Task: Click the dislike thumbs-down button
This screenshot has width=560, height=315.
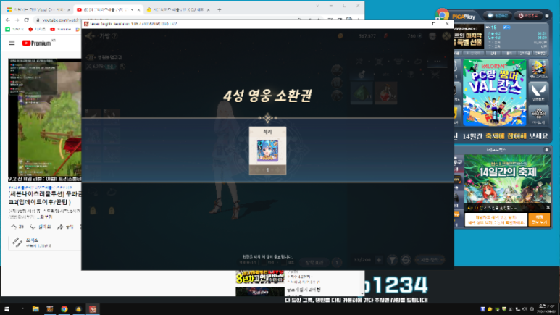Action: tap(40, 227)
